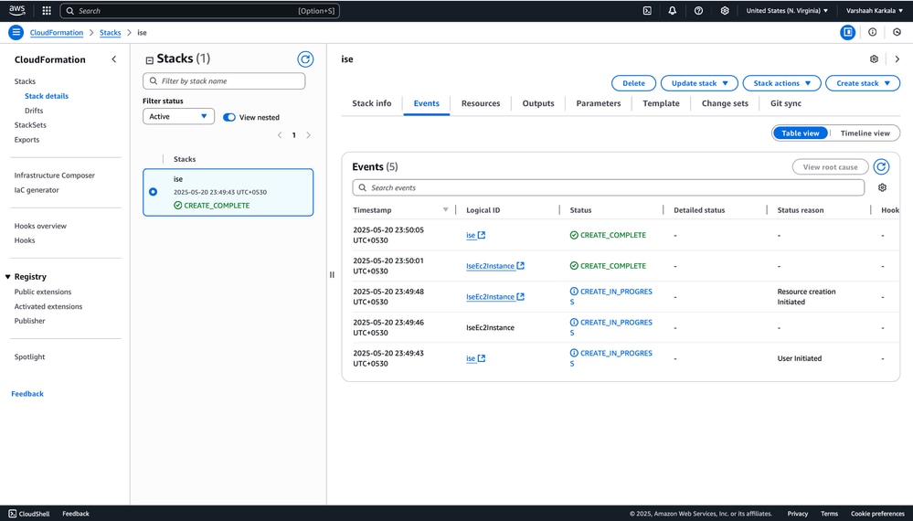The width and height of the screenshot is (913, 521).
Task: Switch to Timeline view
Action: [x=865, y=133]
